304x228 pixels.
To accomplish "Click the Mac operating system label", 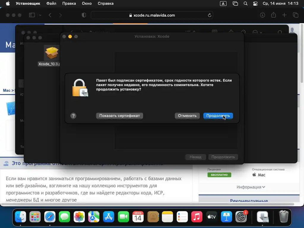I will coord(259,175).
